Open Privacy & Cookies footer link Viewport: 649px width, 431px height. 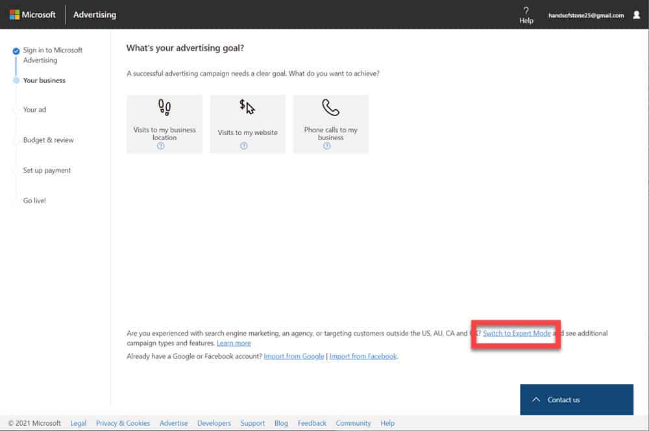[x=123, y=423]
